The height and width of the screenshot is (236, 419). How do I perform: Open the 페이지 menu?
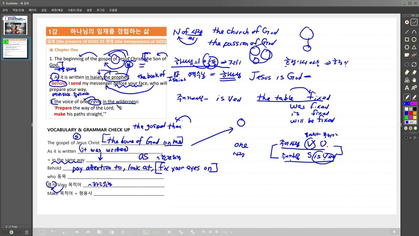[x=33, y=10]
